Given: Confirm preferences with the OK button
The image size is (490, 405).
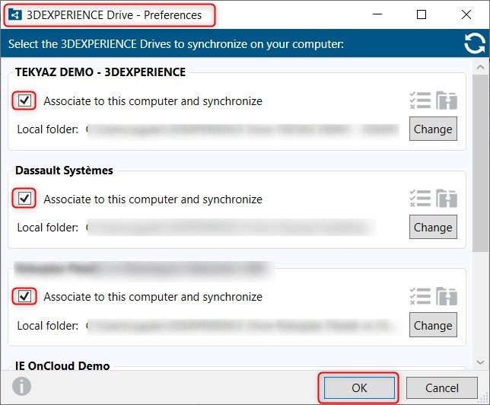Looking at the screenshot, I should 359,387.
